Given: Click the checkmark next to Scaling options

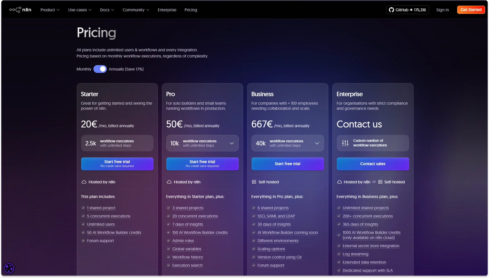Looking at the screenshot, I should tap(254, 249).
